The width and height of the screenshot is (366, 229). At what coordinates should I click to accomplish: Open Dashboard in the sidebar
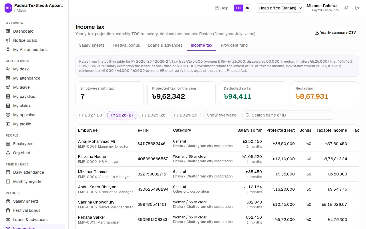(x=34, y=31)
